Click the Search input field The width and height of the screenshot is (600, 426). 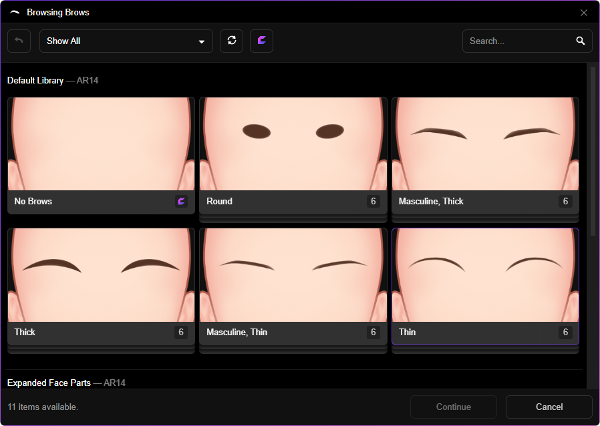pyautogui.click(x=527, y=41)
